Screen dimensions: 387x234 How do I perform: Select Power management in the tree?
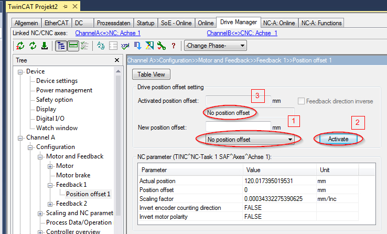(x=64, y=90)
